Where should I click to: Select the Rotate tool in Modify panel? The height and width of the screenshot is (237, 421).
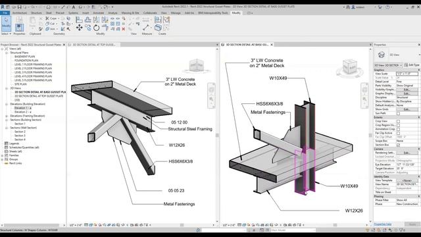97,28
